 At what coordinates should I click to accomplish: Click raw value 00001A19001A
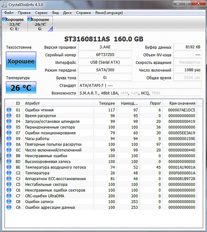click(x=181, y=167)
